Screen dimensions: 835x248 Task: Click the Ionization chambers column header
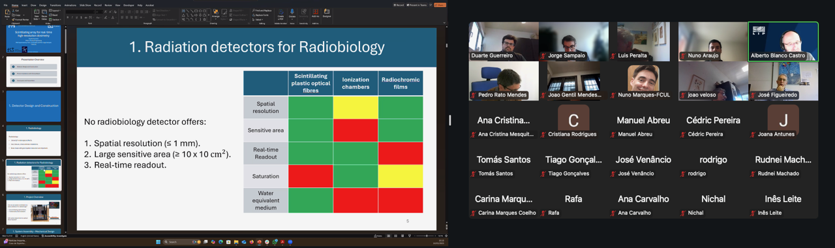tap(356, 84)
